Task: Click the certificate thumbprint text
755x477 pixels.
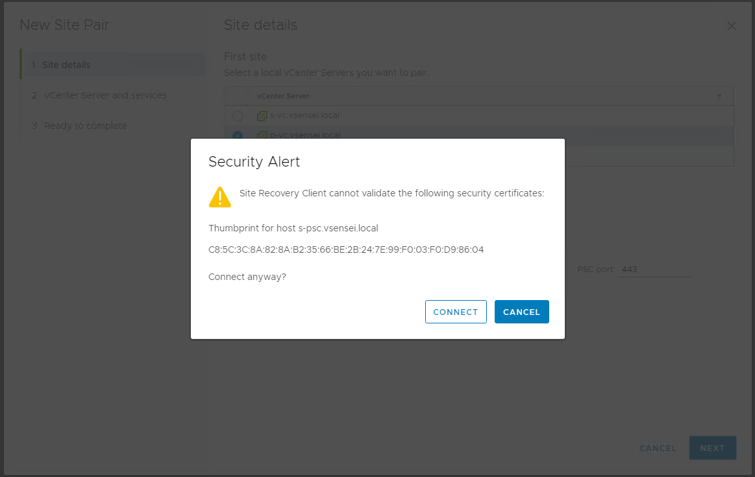Action: (x=346, y=250)
